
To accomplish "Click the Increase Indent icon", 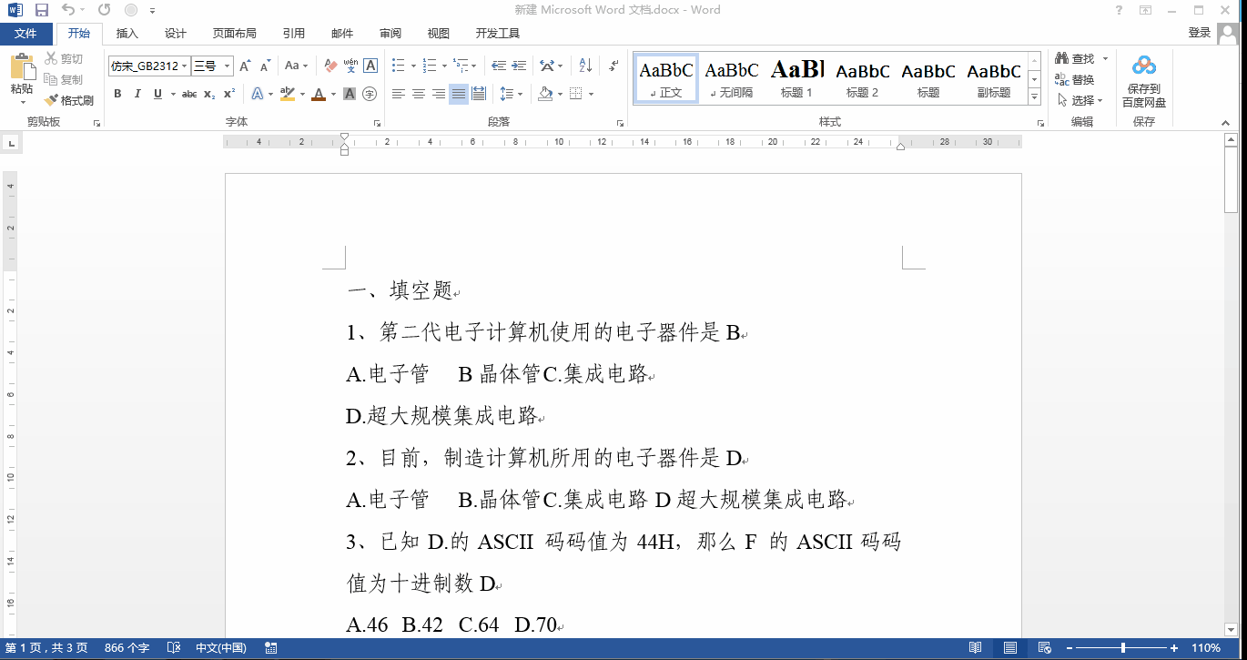I will pyautogui.click(x=520, y=66).
